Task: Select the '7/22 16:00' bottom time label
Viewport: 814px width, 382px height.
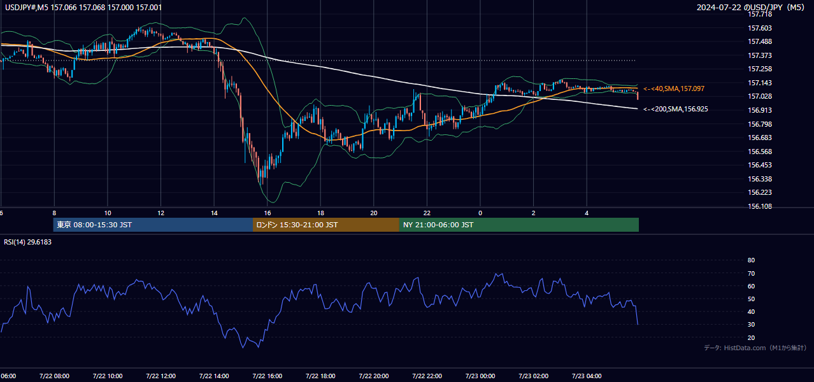Action: (x=268, y=376)
